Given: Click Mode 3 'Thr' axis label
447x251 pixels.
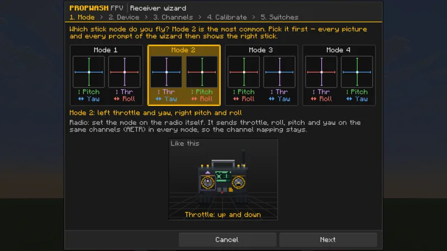Looking at the screenshot, I should tap(279, 92).
